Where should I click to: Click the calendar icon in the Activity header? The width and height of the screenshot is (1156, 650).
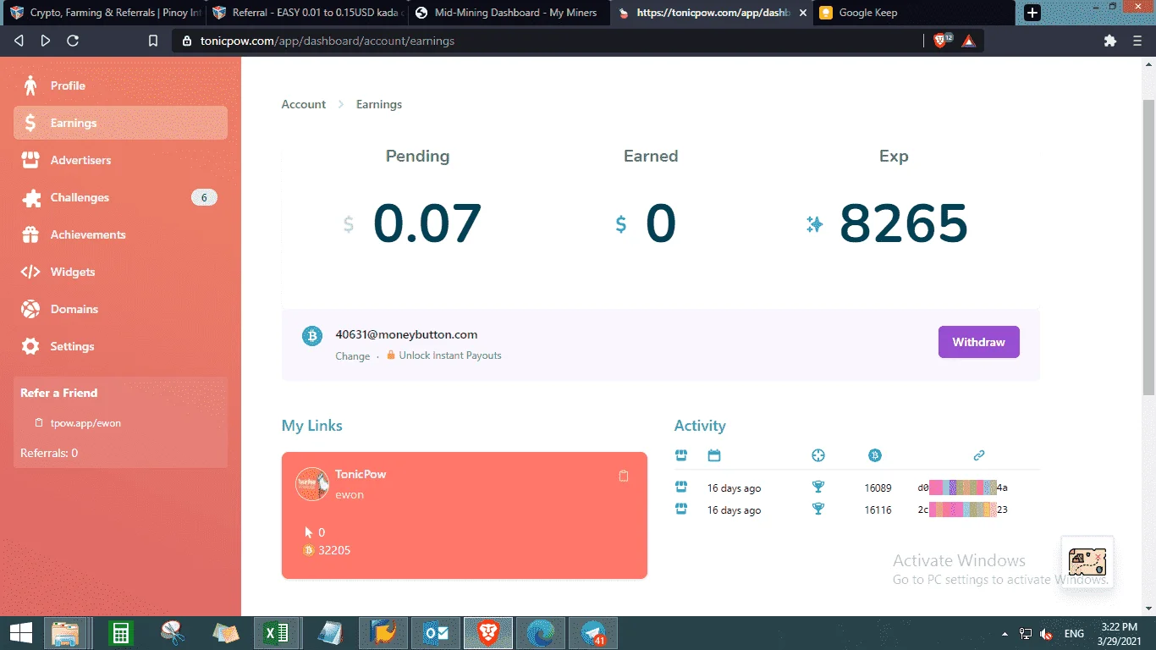point(714,455)
